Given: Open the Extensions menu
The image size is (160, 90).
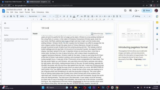Looking at the screenshot, I should pos(40,12).
